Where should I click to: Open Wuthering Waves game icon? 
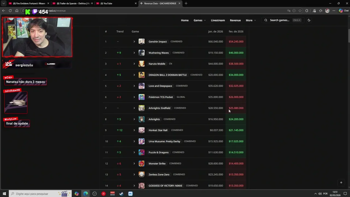point(141,53)
